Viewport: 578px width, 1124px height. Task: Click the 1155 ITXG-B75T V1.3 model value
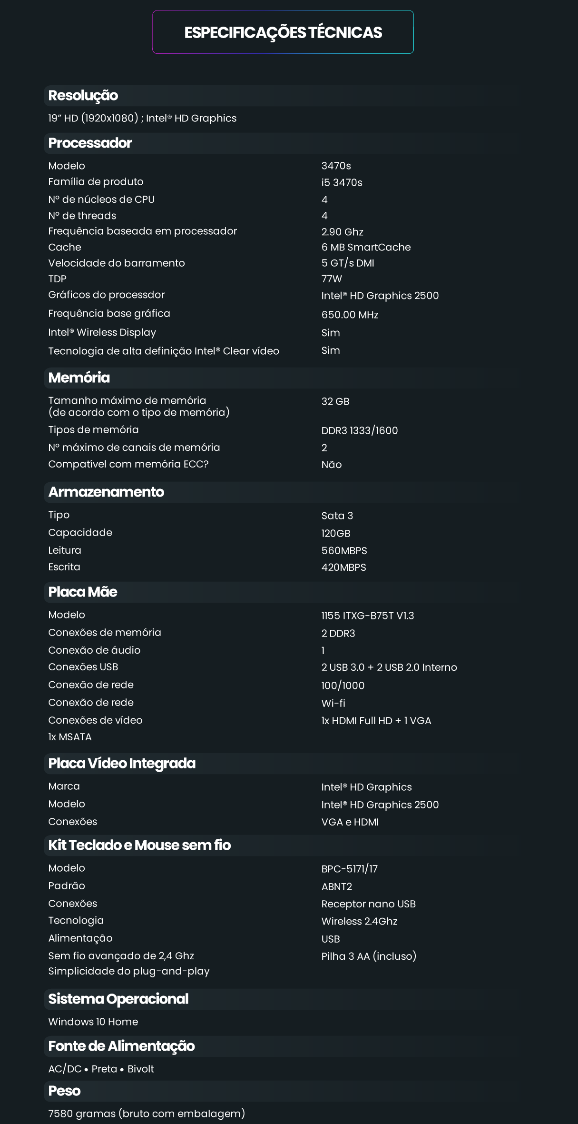click(367, 616)
